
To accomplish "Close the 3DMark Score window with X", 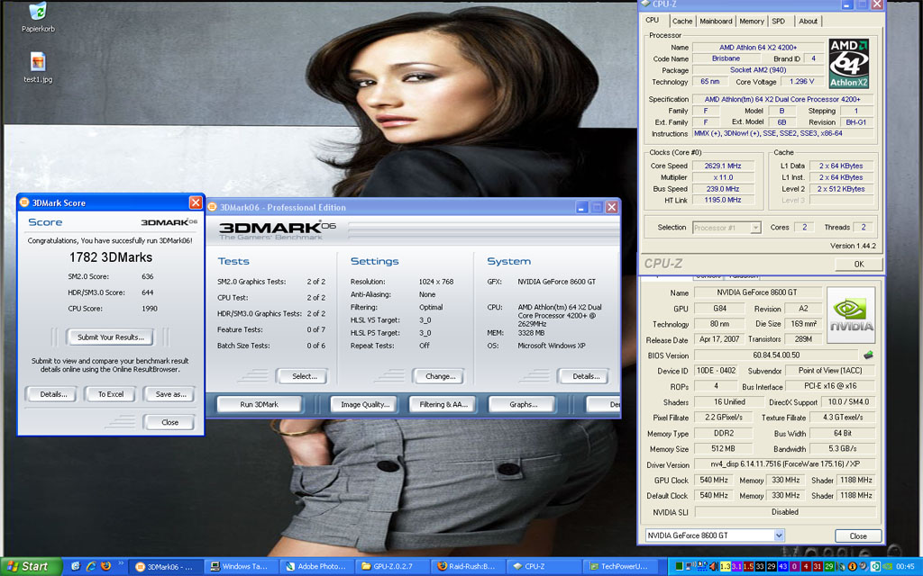I will (x=196, y=202).
